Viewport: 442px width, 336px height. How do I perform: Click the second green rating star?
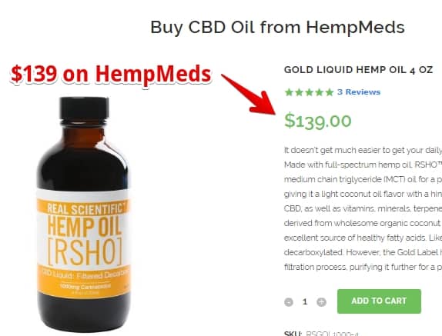[299, 92]
